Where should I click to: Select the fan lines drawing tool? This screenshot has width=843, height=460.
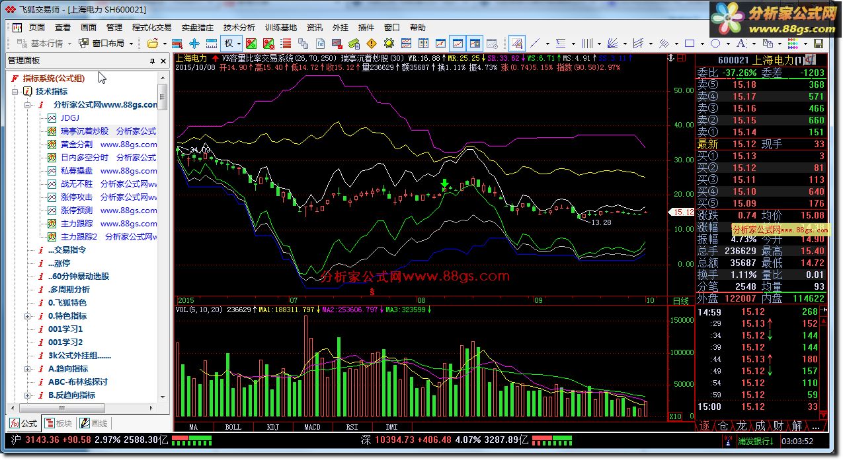pyautogui.click(x=612, y=44)
